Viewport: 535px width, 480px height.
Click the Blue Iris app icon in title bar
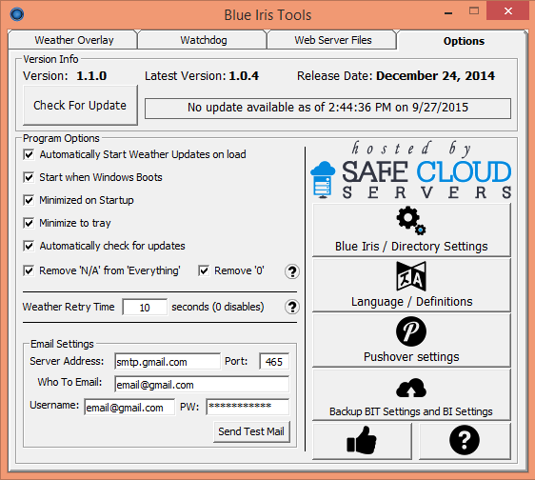17,14
